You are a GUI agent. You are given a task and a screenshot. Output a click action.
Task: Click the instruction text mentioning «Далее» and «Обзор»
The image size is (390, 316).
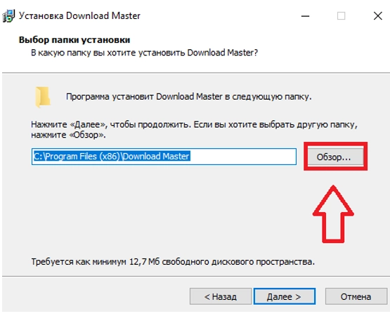[194, 129]
